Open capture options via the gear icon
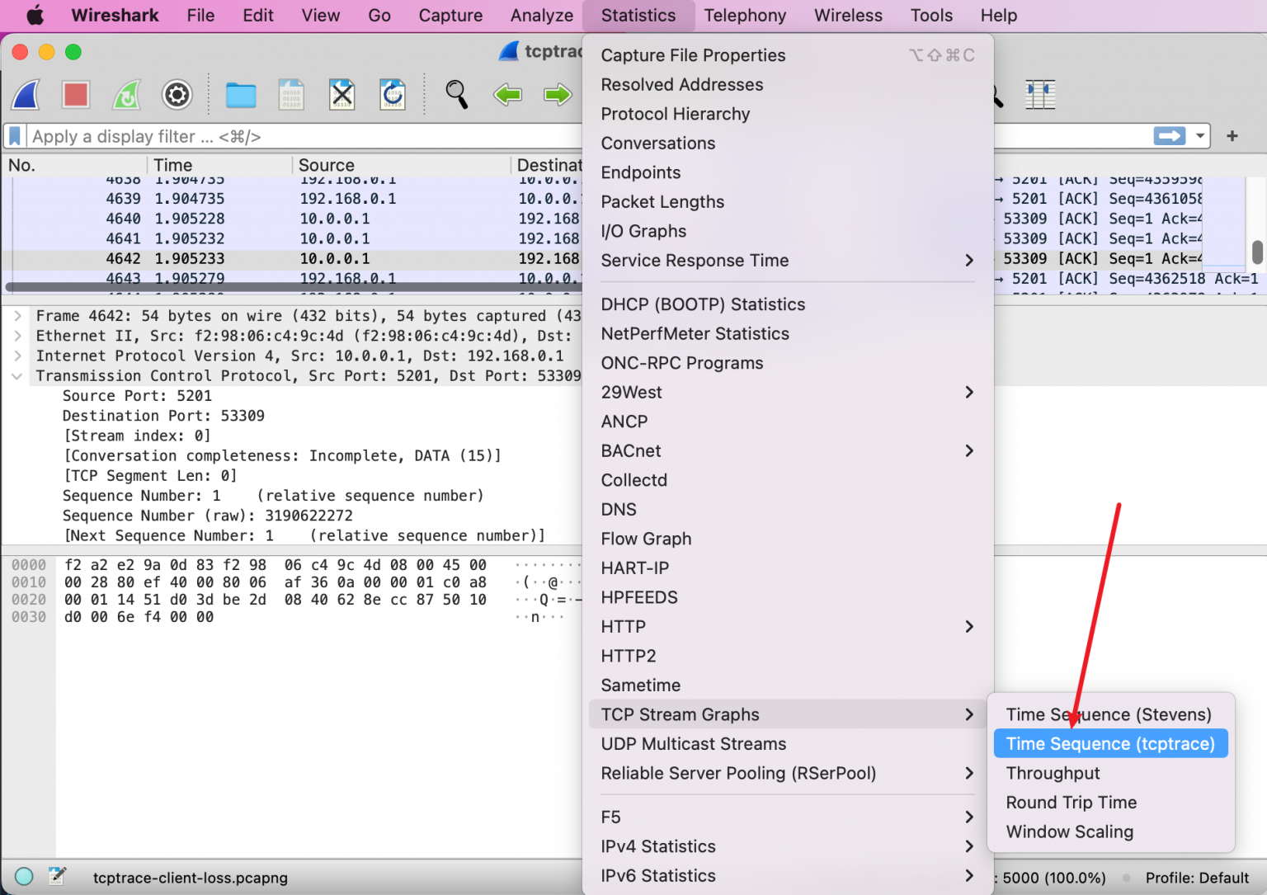The width and height of the screenshot is (1267, 895). [177, 95]
